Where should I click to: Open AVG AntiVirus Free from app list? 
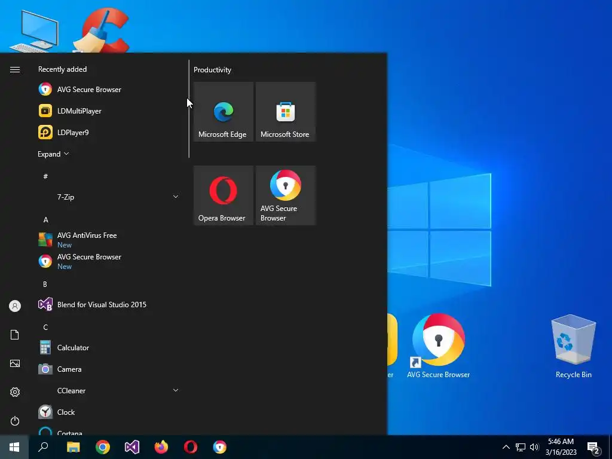109,240
